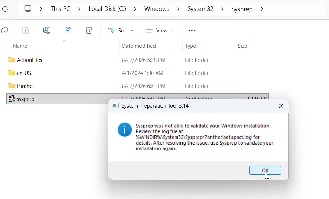Expand chevron after Windows breadcrumb
The image size is (329, 199).
(x=178, y=9)
